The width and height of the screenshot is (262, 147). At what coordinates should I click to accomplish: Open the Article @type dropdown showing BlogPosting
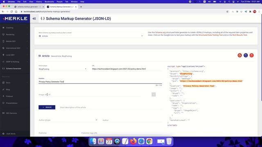[x=63, y=69]
